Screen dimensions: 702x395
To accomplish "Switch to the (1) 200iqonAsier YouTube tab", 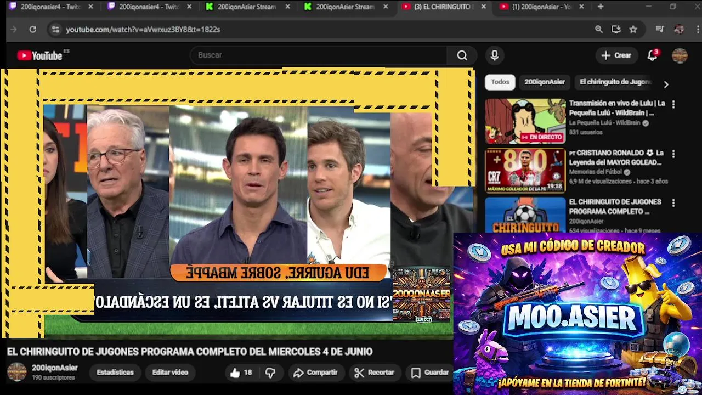I will point(542,7).
